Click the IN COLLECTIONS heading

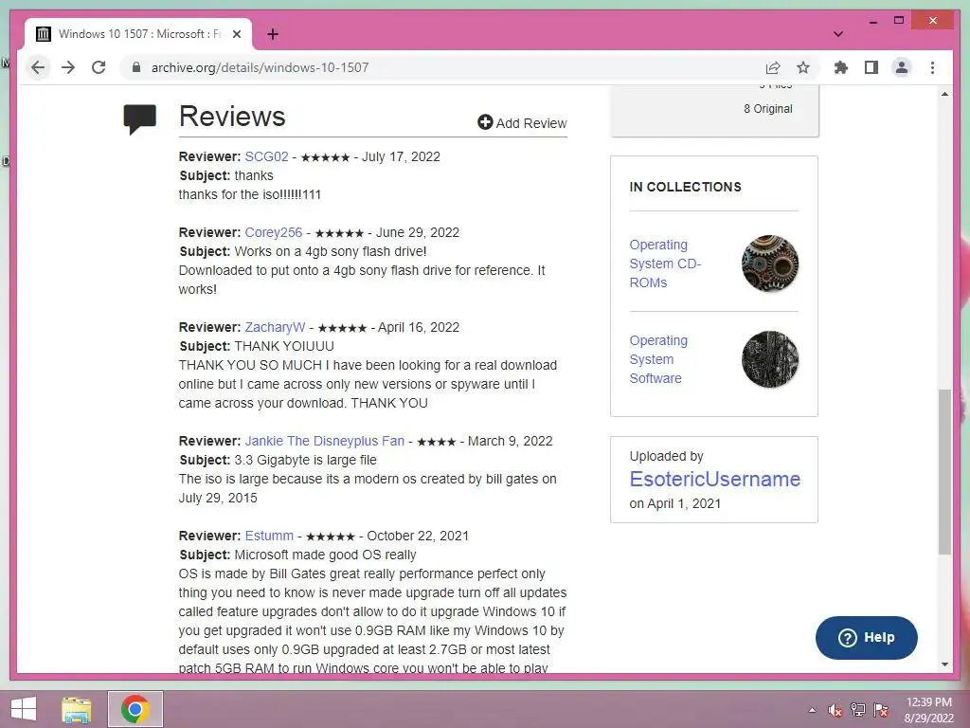click(686, 187)
